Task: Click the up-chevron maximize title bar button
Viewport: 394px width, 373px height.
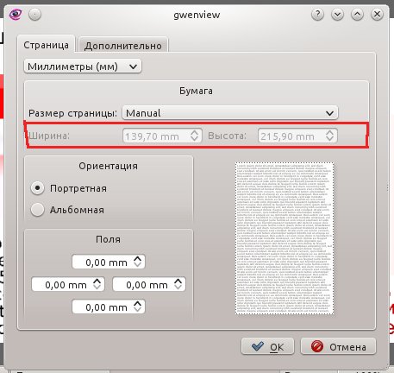Action: (357, 14)
